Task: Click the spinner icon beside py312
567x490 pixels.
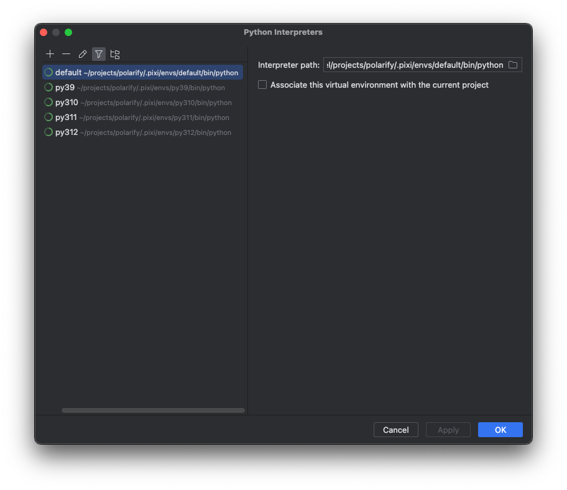Action: tap(48, 132)
